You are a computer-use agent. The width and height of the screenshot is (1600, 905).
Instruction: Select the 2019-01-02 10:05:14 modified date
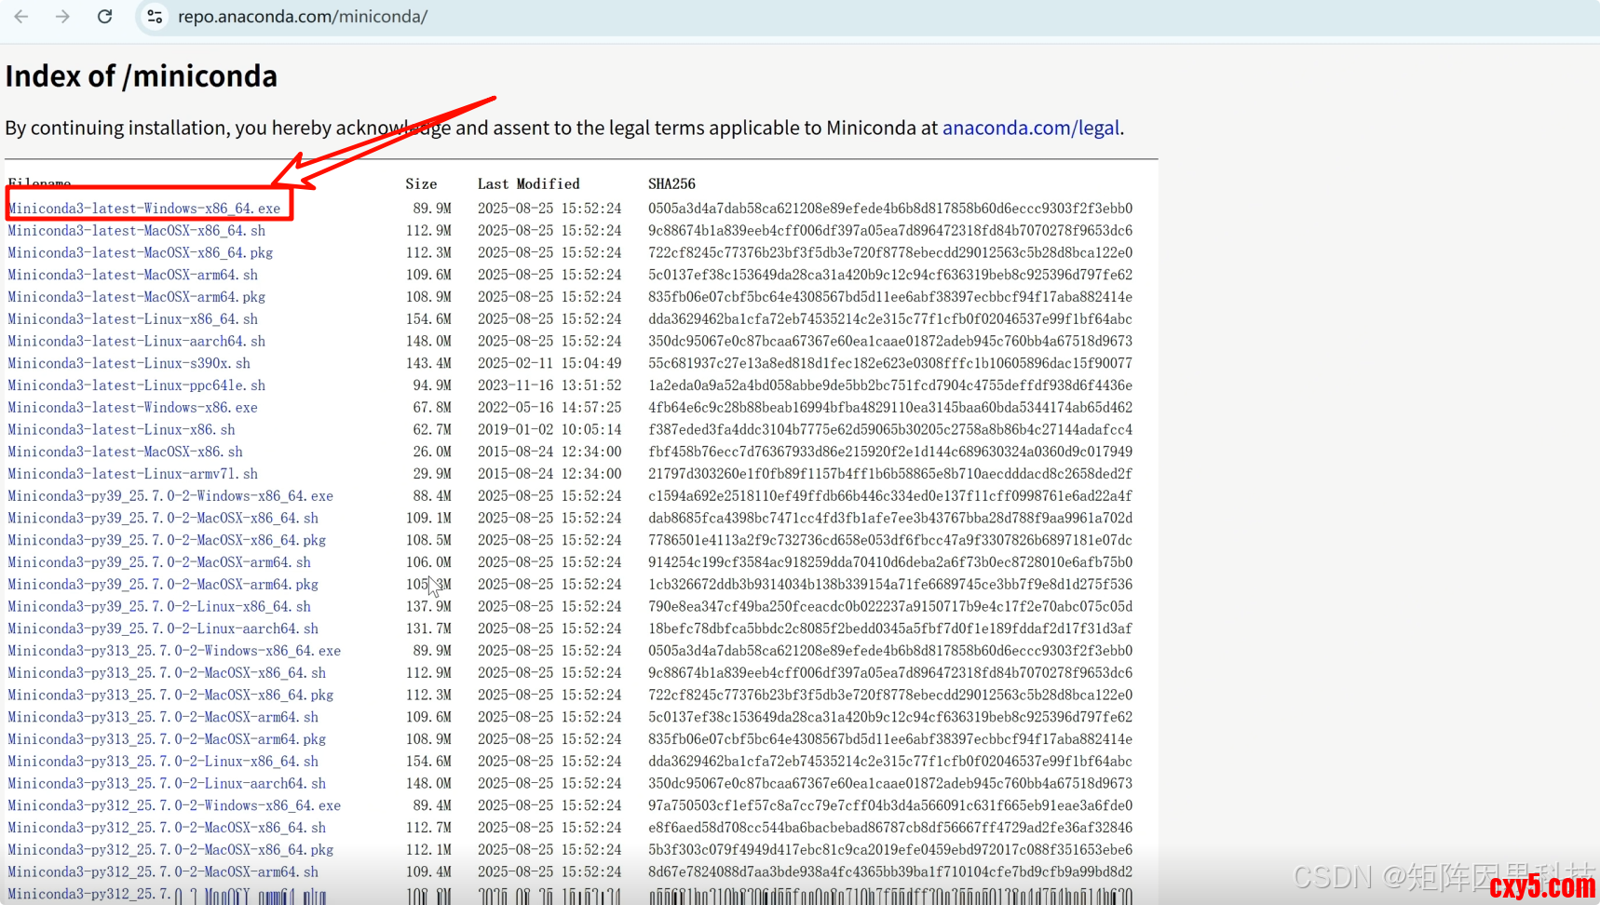[549, 430]
